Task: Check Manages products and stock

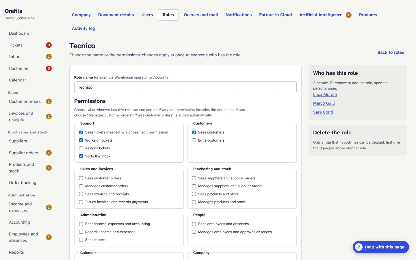Action: pos(194,202)
